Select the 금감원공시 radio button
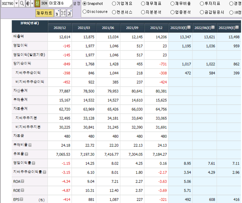The width and height of the screenshot is (242, 203). pyautogui.click(x=202, y=12)
